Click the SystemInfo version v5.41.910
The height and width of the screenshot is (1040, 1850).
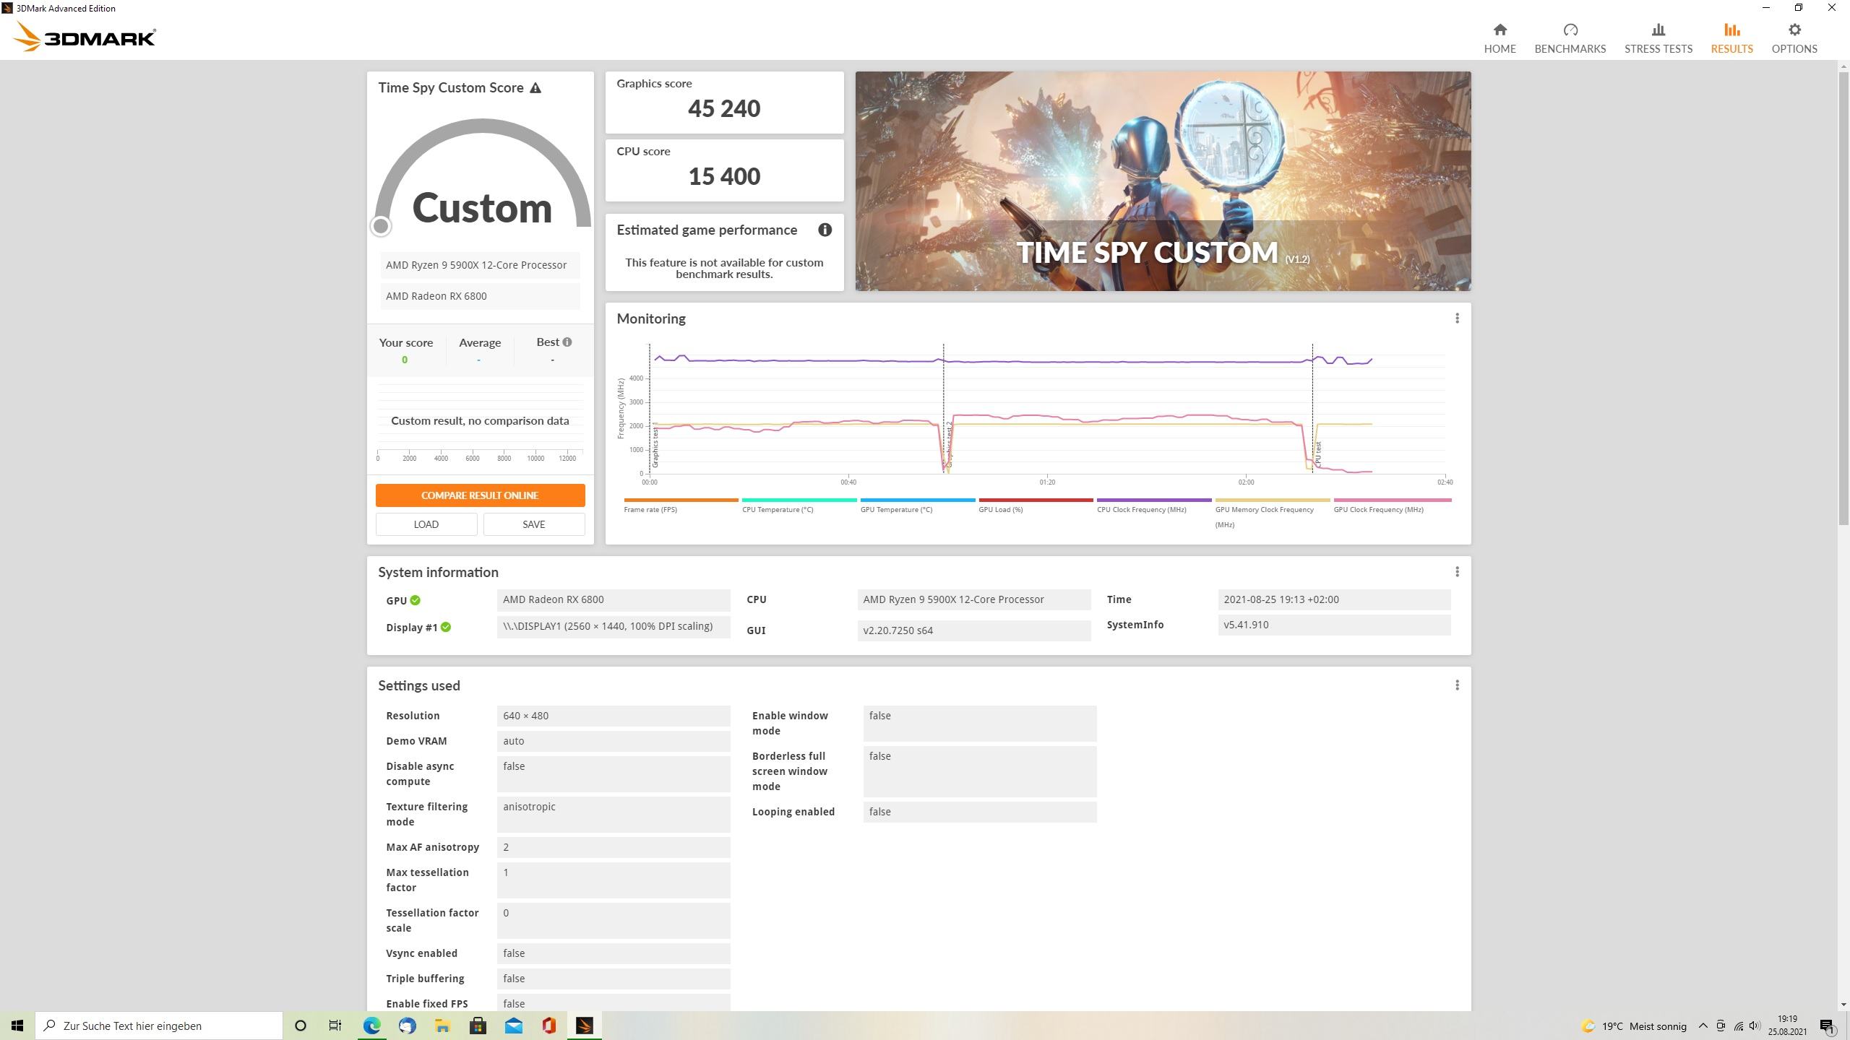coord(1334,625)
